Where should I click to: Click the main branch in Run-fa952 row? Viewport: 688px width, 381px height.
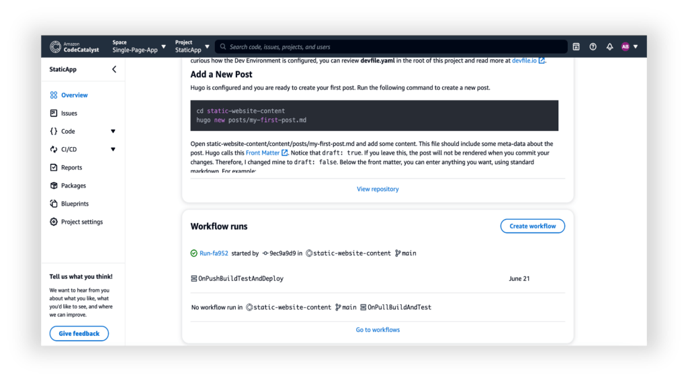[x=409, y=253]
